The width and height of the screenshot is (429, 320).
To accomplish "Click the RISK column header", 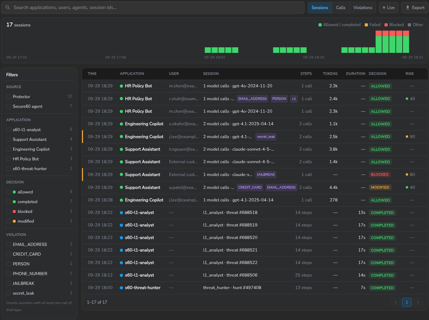I will click(410, 74).
